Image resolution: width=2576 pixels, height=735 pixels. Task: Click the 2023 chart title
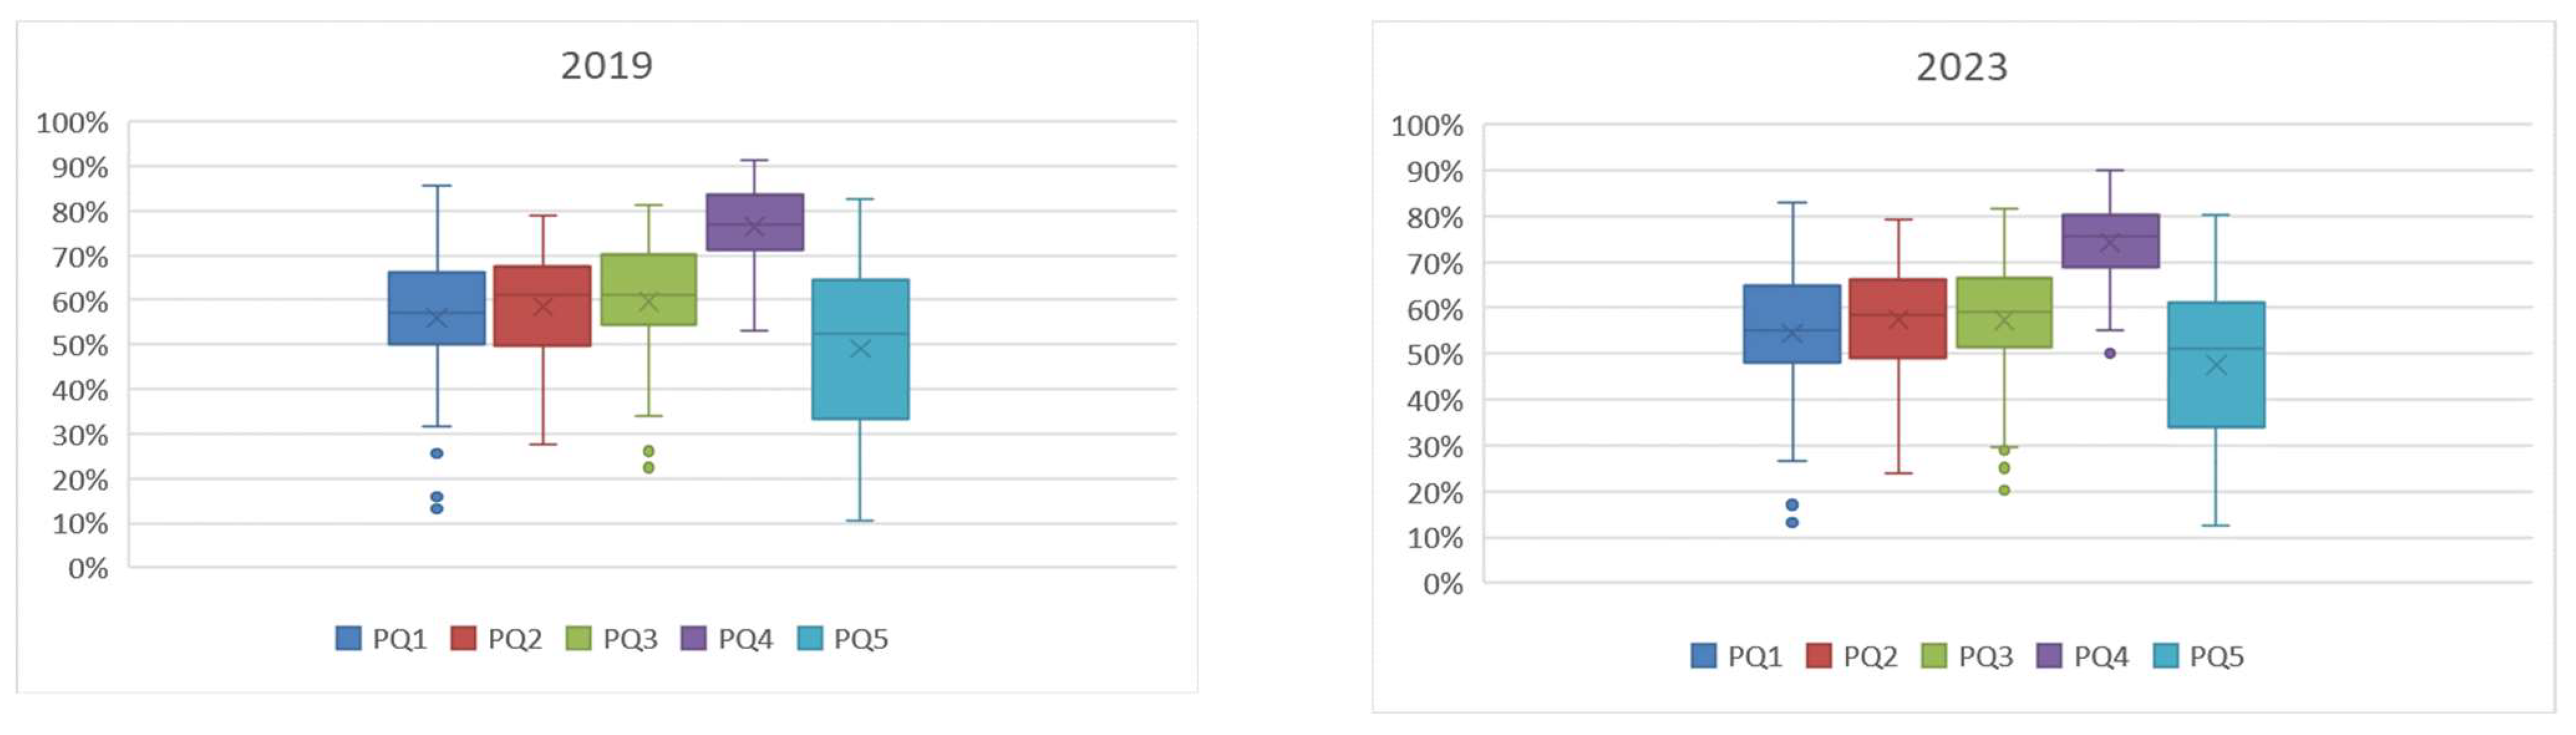1961,68
